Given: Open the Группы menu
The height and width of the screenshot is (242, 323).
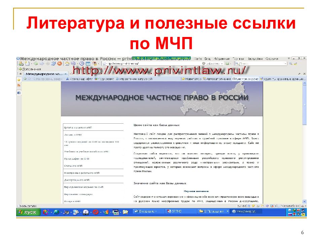Looking at the screenshot, I should [238, 58].
